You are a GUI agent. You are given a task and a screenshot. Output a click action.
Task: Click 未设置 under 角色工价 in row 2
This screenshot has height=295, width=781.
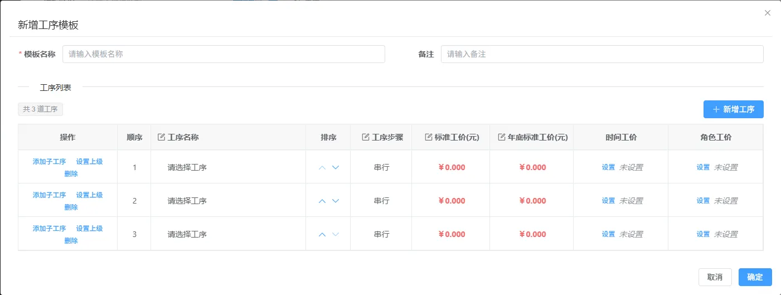tap(726, 201)
